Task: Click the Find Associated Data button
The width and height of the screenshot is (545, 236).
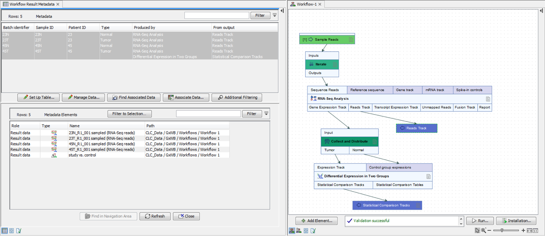Action: click(134, 98)
